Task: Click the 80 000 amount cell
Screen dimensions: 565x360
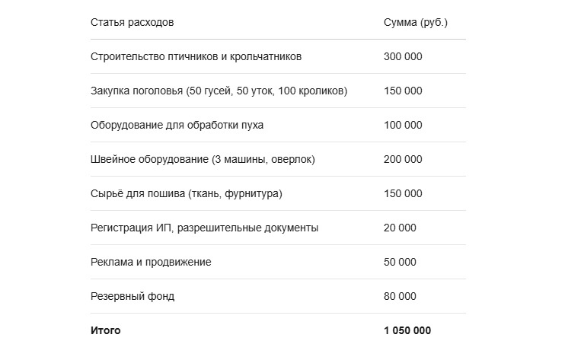Action: point(400,296)
